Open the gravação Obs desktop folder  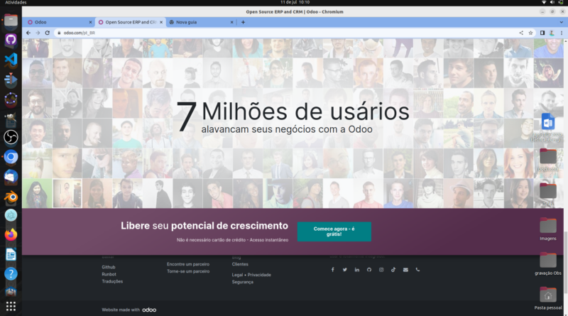[x=547, y=264]
